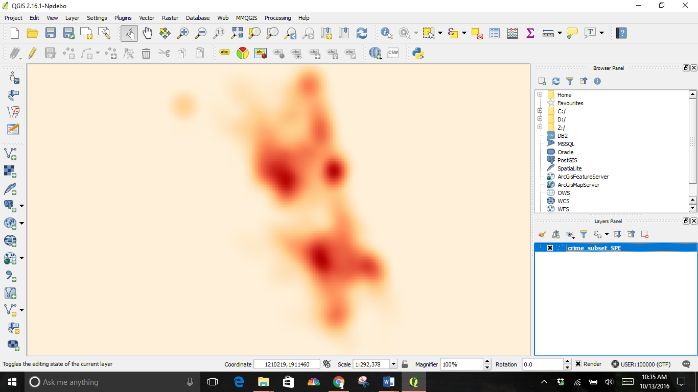Click the scale lock padlock toggle
The image size is (698, 392).
(404, 364)
